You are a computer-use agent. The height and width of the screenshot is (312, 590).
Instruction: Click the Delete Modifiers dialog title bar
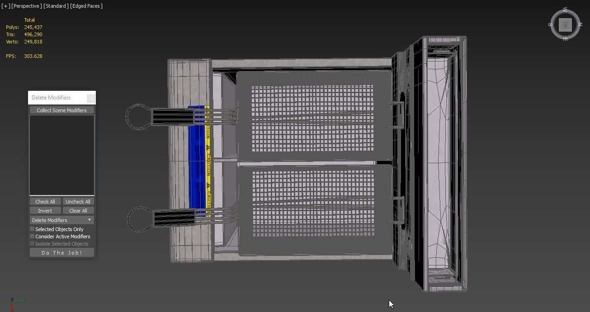coord(58,98)
